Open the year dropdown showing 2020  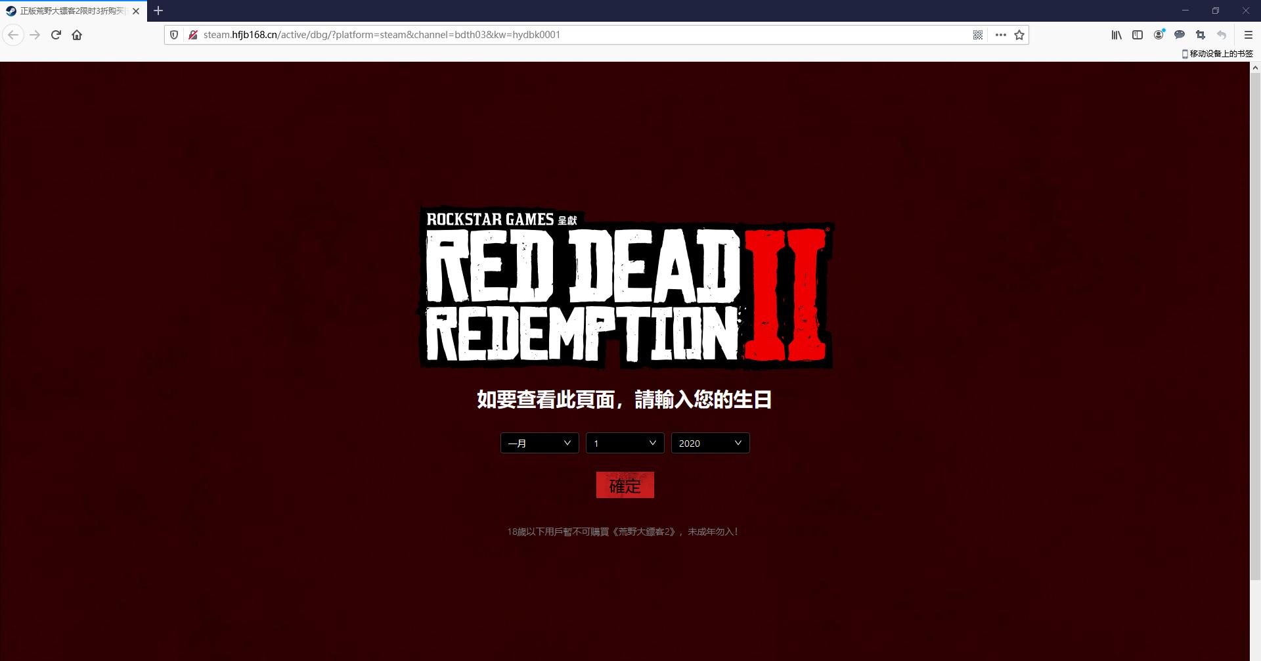[710, 443]
